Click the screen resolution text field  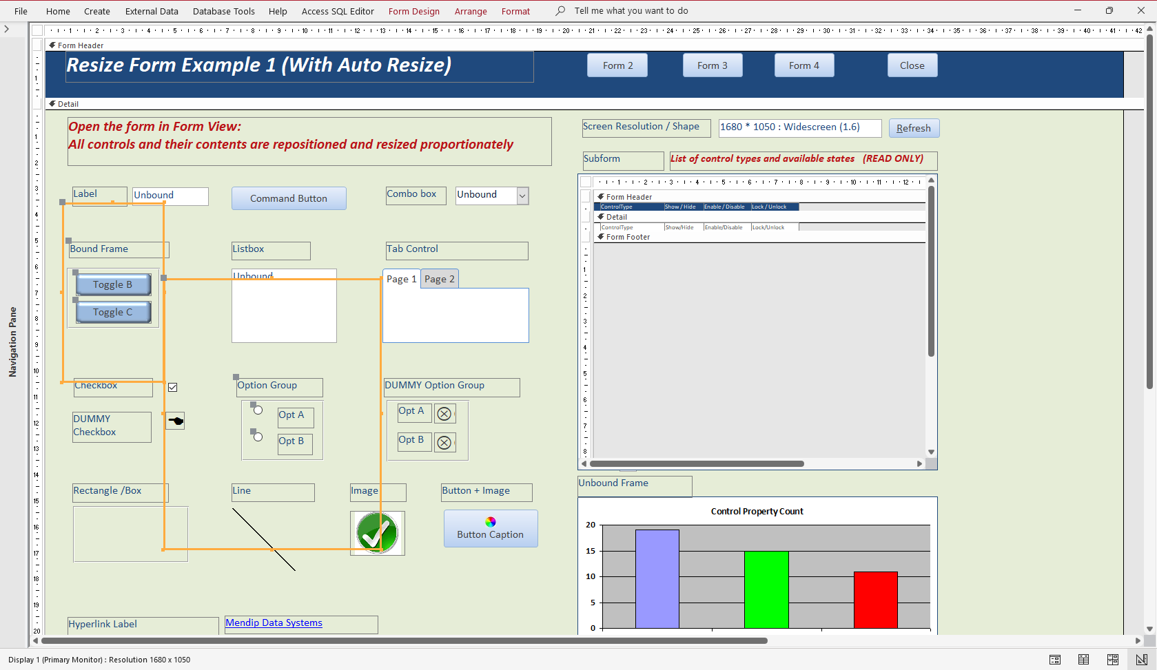tap(800, 127)
